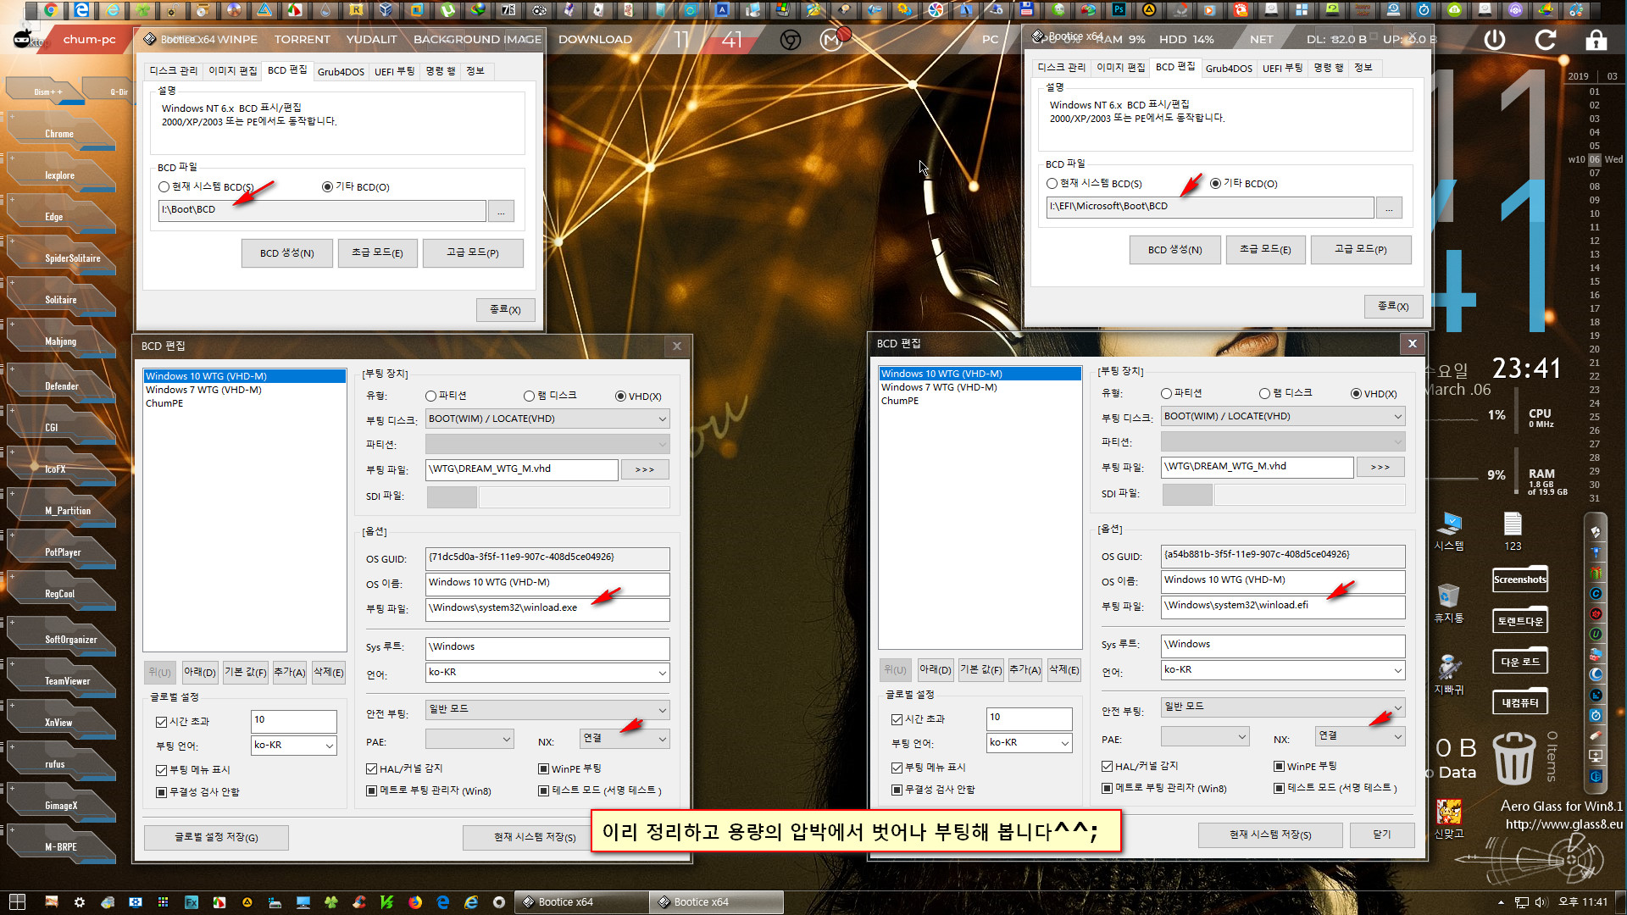
Task: Expand NX dropdown in left BCD dialog
Action: pos(662,739)
